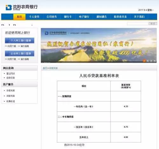Open the 首页 navigation tab
This screenshot has height=149, width=159.
pos(19,17)
